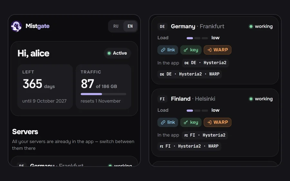Click the "87" traffic value

[x=87, y=84]
